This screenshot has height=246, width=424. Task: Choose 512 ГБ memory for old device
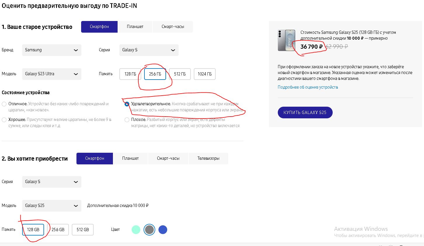(x=180, y=74)
